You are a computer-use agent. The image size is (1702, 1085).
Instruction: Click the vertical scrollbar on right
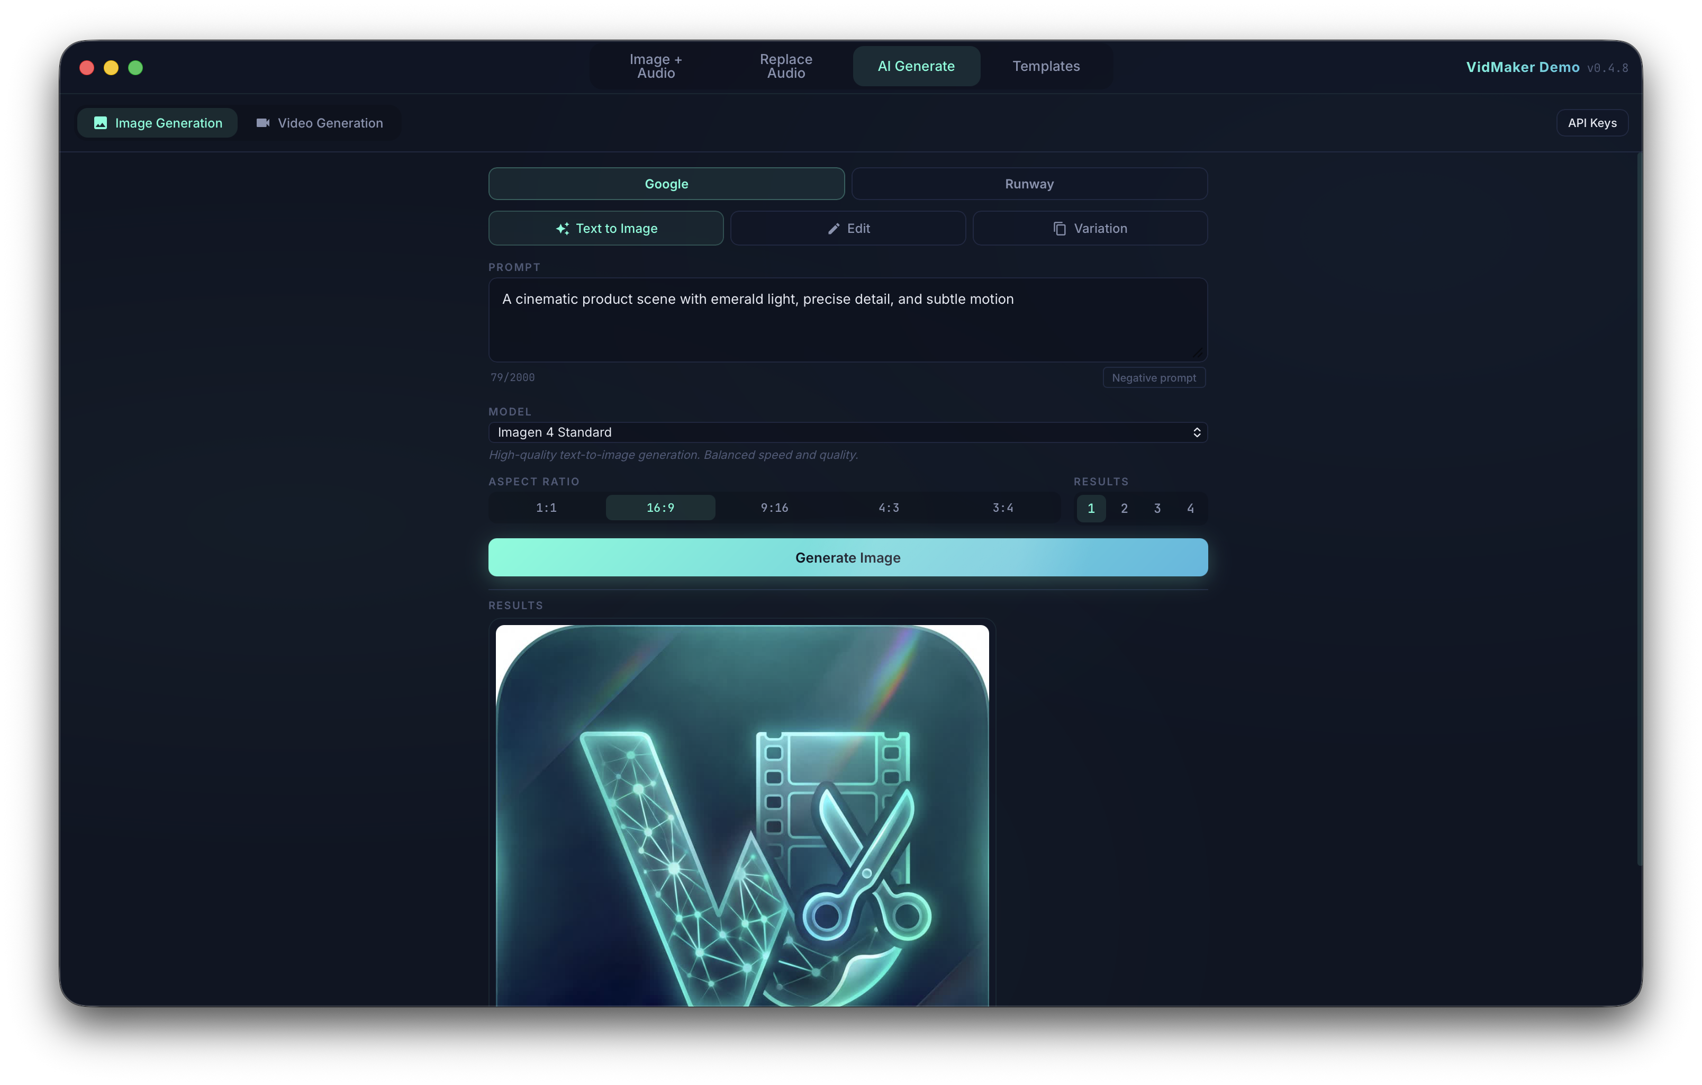pos(1638,509)
